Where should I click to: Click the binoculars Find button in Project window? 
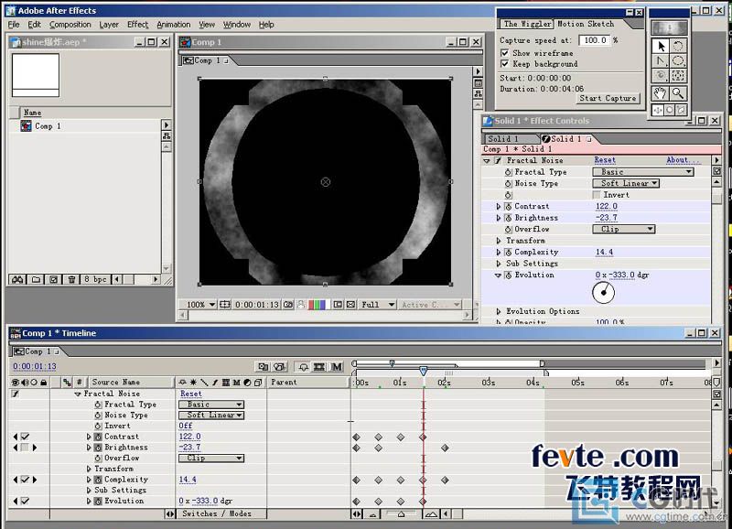17,280
